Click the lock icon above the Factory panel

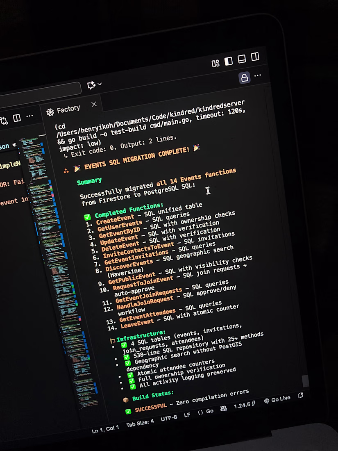click(x=244, y=77)
